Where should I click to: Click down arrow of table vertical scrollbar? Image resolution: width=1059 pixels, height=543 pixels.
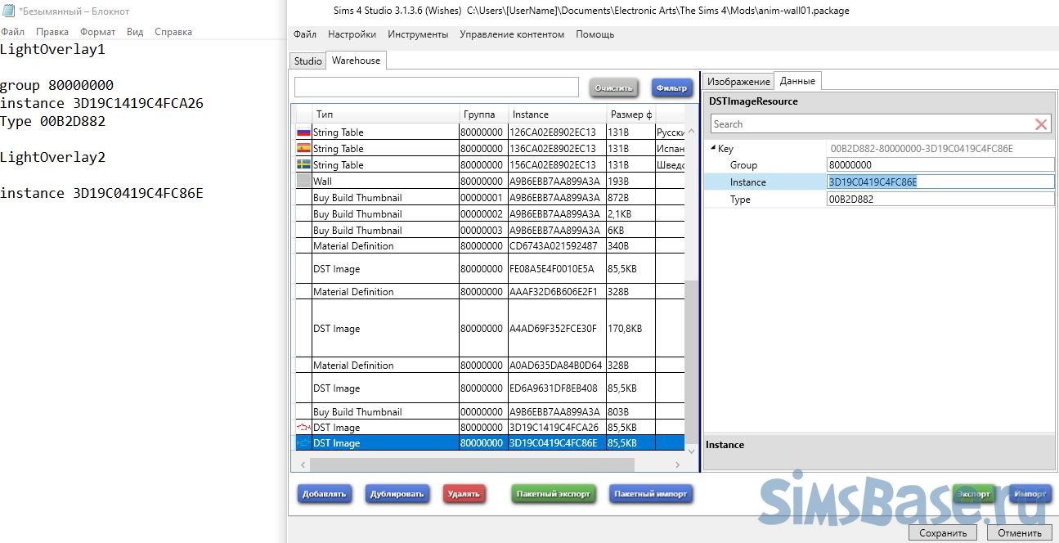[692, 448]
